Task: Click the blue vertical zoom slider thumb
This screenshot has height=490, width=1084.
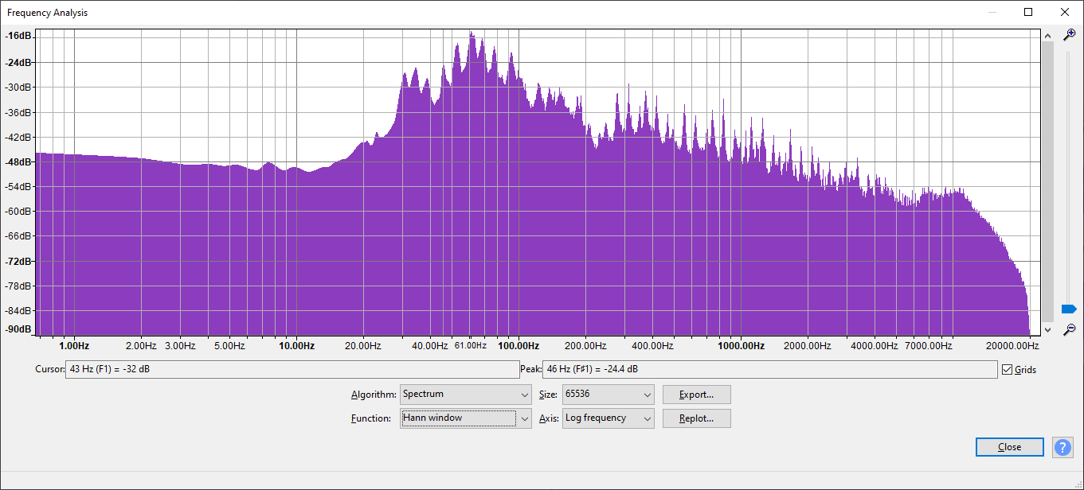Action: tap(1069, 309)
